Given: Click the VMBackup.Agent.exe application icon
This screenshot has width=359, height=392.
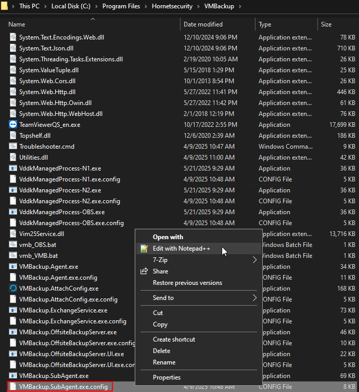Looking at the screenshot, I should [13, 267].
